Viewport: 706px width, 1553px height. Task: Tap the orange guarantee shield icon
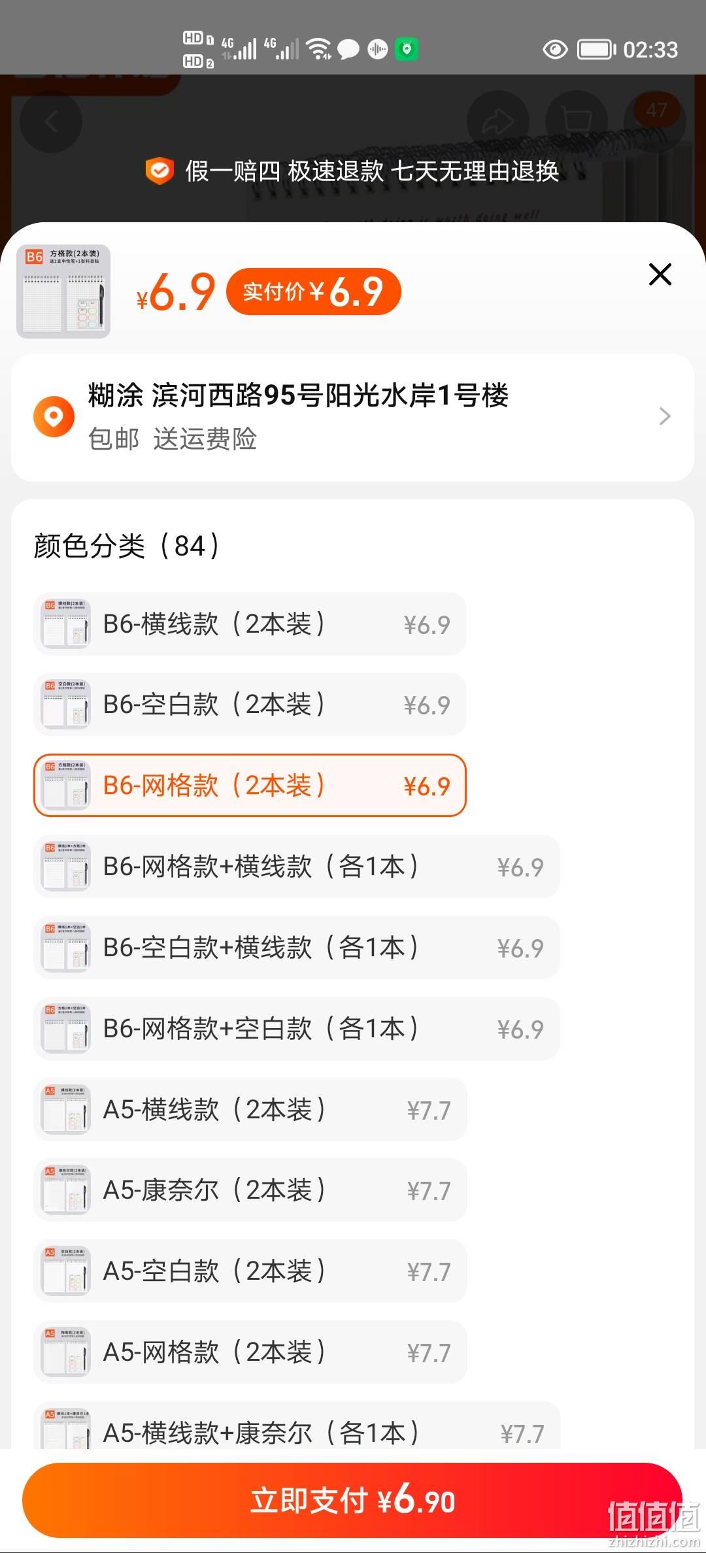point(160,171)
